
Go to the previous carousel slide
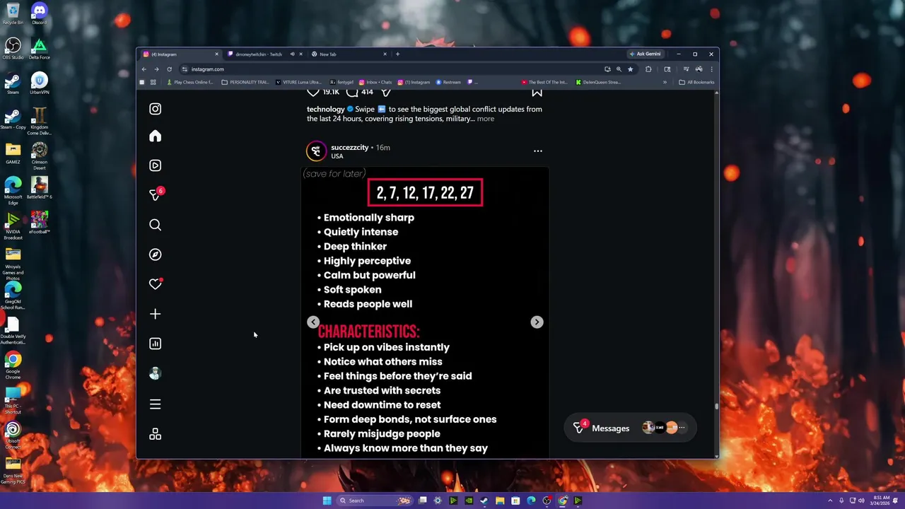pos(313,322)
